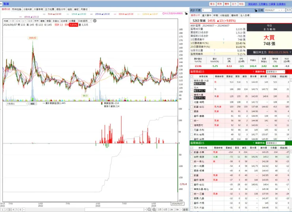
Task: Click bottom search input field
Action: [114, 210]
